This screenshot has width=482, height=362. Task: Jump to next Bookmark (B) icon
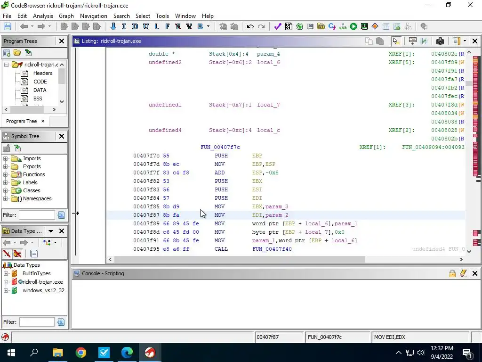click(x=200, y=26)
